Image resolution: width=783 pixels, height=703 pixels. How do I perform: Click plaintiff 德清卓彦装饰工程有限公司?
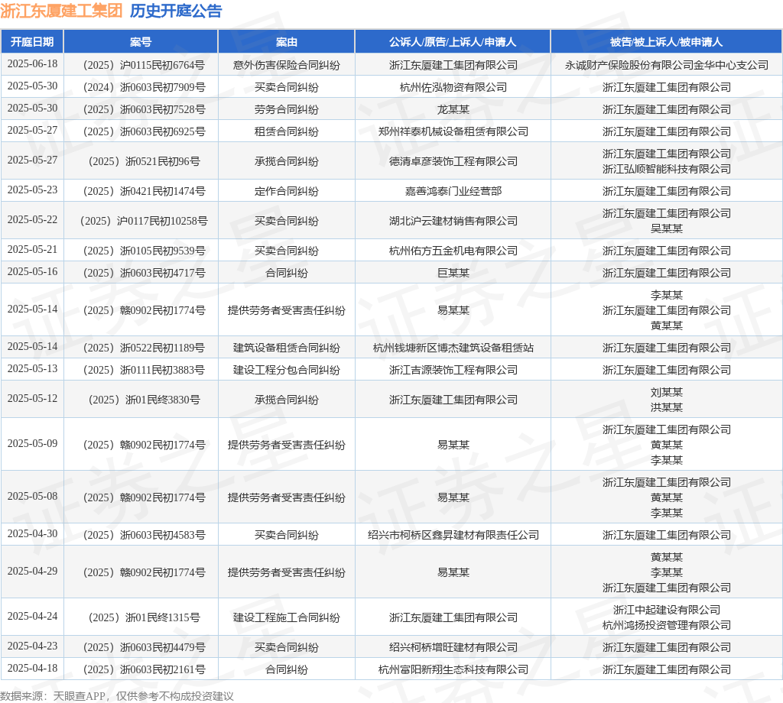[x=453, y=161]
